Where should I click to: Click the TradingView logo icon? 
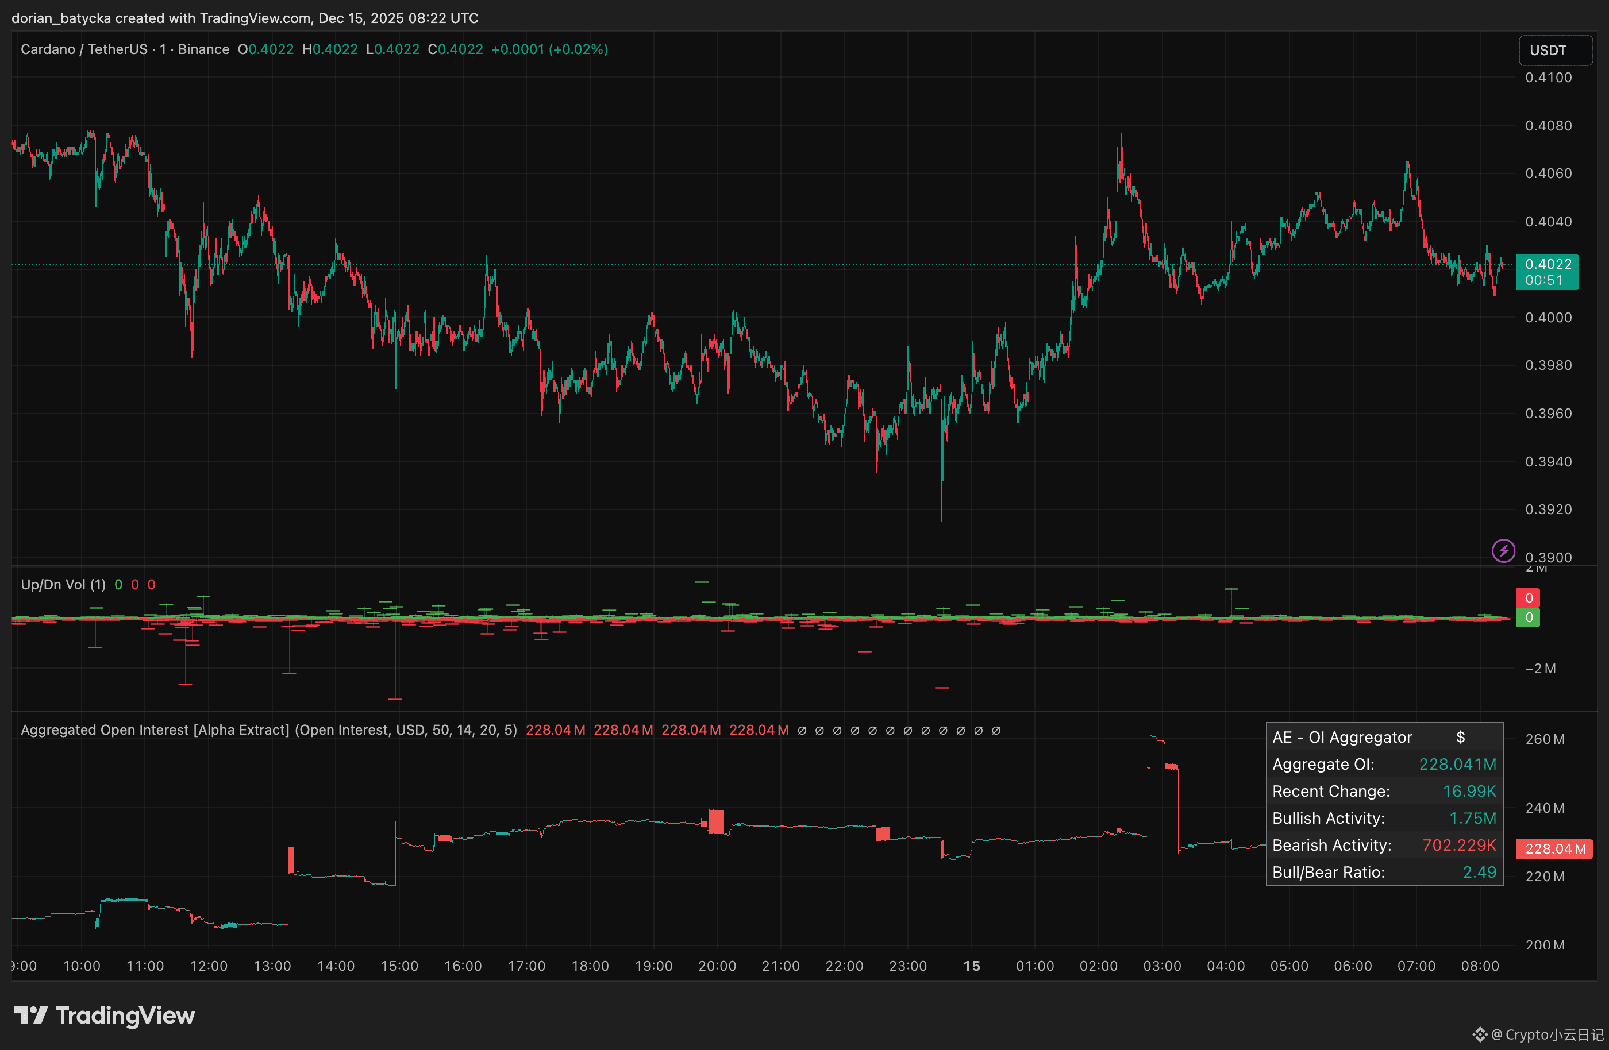[30, 1015]
